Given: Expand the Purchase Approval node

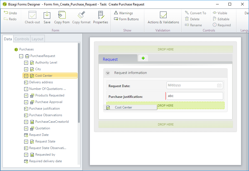Looking at the screenshot, I should tap(26, 102).
